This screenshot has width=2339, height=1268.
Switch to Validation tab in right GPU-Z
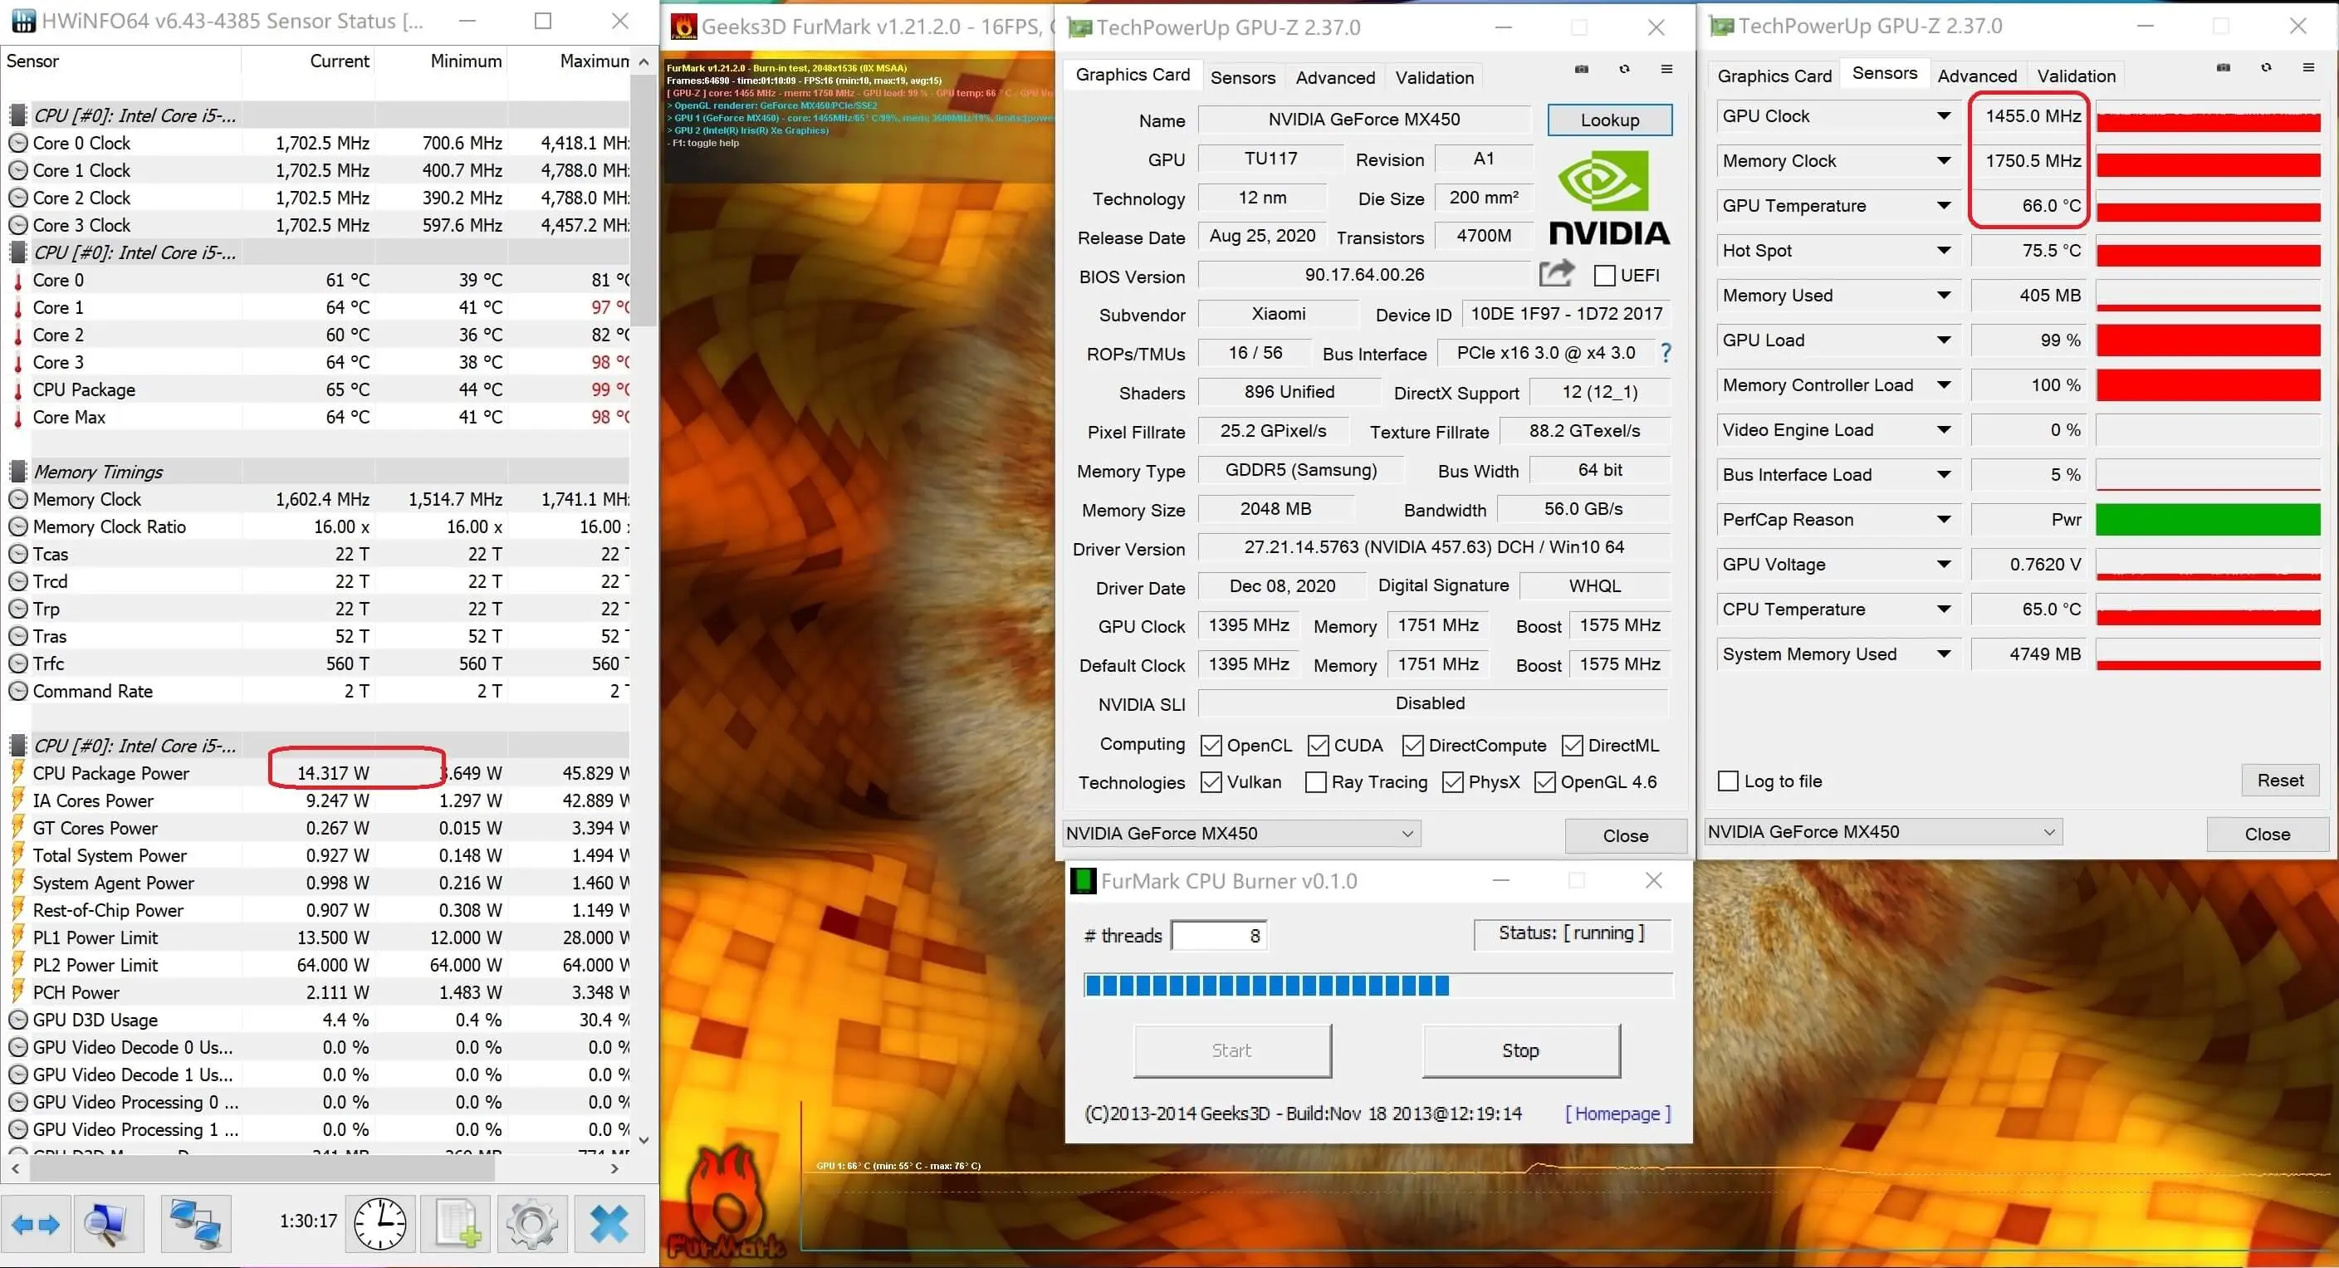(x=2076, y=76)
